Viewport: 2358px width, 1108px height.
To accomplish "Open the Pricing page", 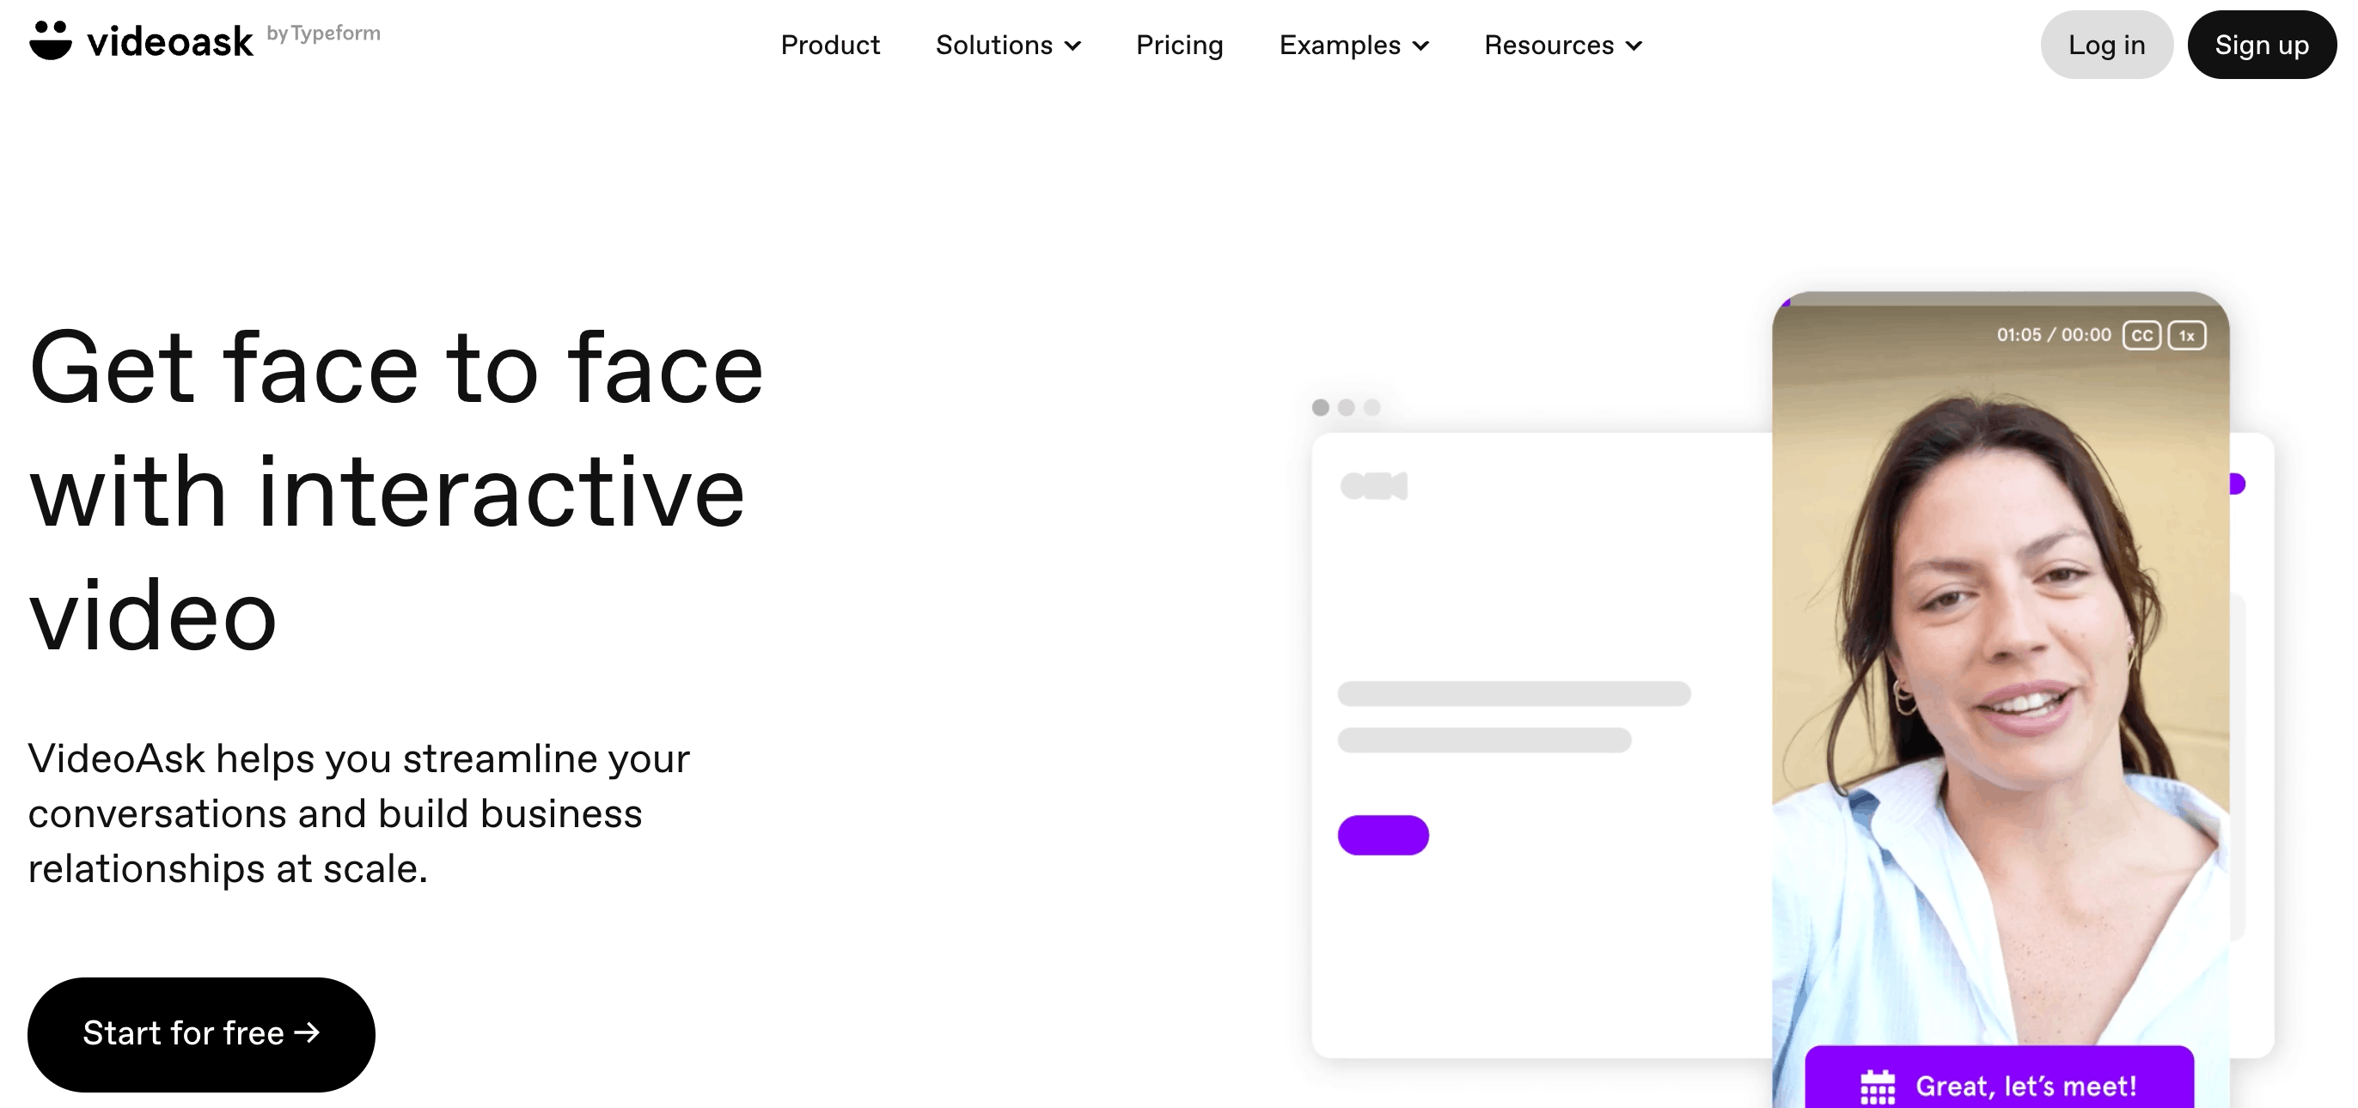I will click(x=1179, y=45).
